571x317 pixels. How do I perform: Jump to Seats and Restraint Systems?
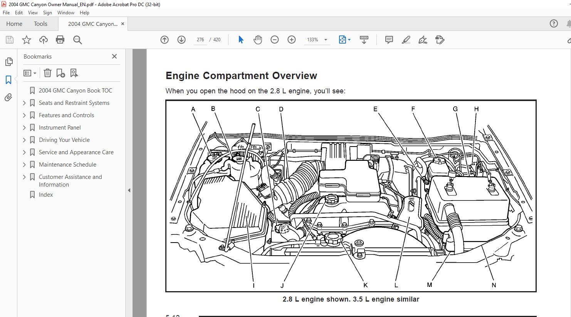click(74, 103)
